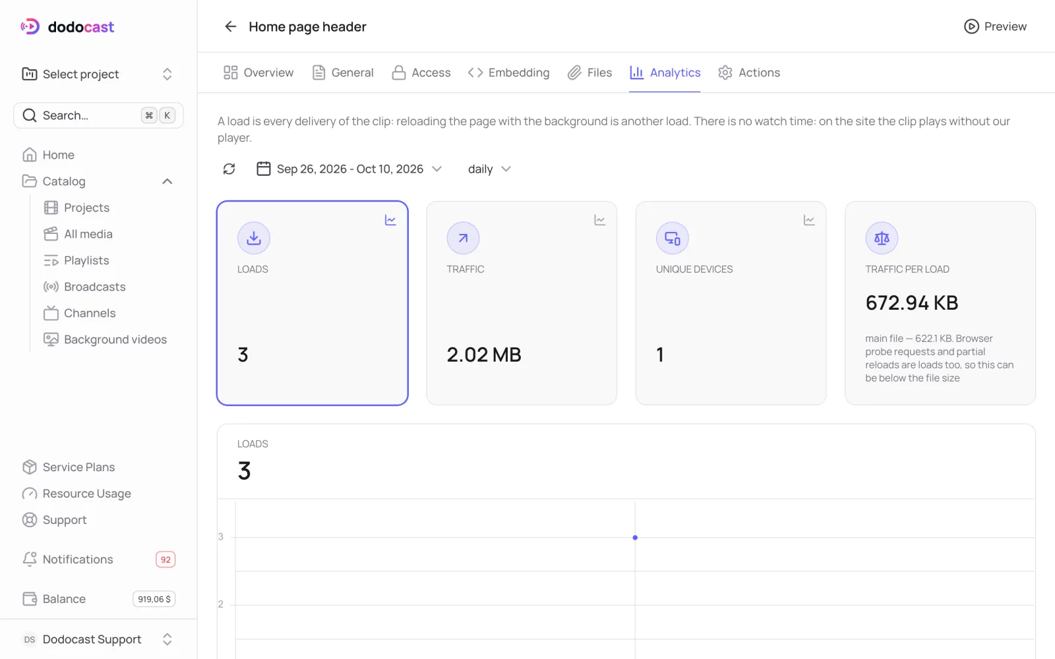The height and width of the screenshot is (659, 1055).
Task: Click the back arrow beside Home page header
Action: 230,26
